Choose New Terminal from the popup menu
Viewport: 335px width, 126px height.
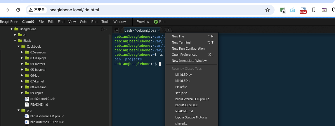(192, 42)
